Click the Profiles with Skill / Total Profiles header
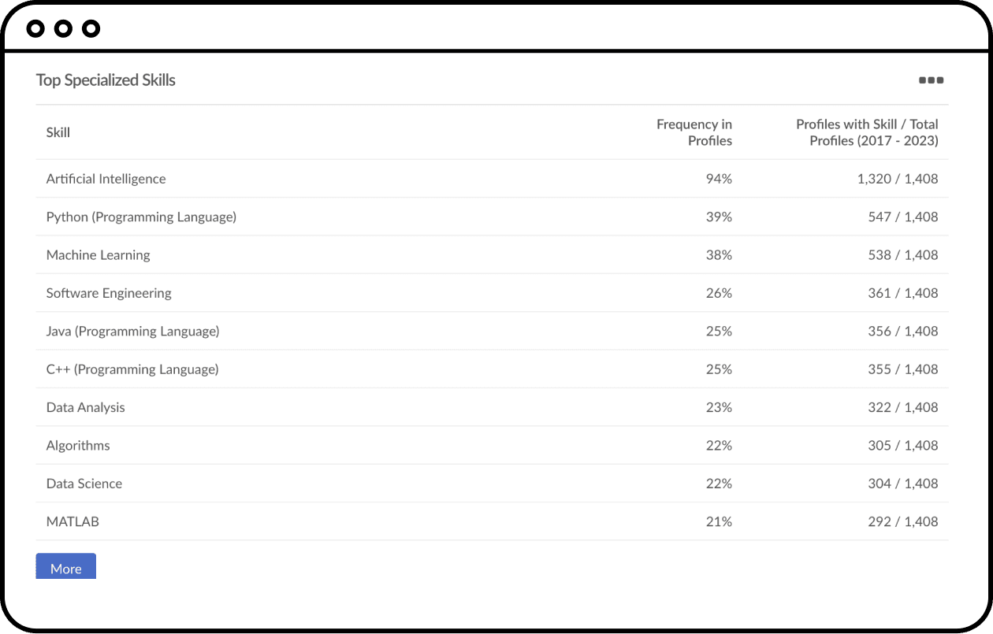Image resolution: width=993 pixels, height=634 pixels. click(x=867, y=132)
